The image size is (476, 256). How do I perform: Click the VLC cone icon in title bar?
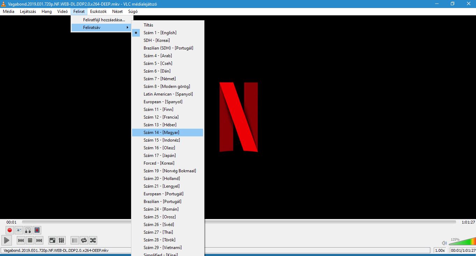tap(4, 3)
